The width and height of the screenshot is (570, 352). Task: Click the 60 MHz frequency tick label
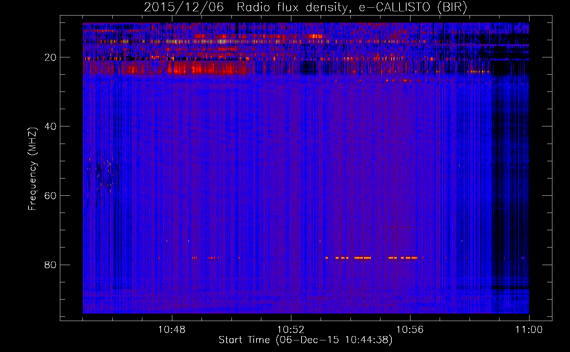coord(50,196)
